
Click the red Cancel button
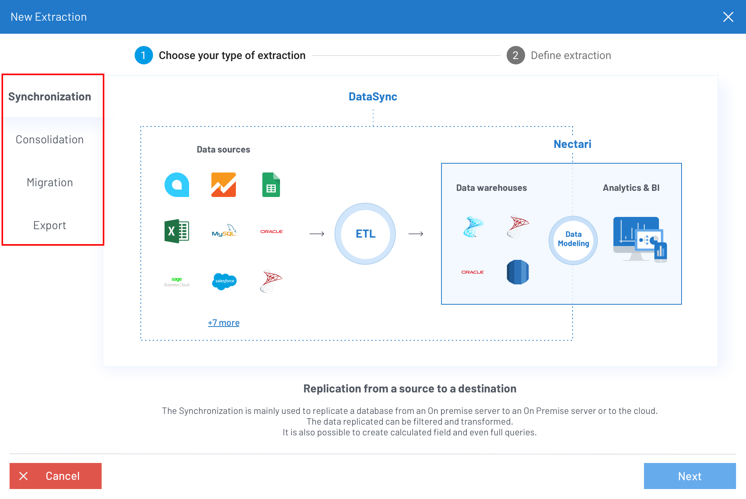[x=56, y=476]
